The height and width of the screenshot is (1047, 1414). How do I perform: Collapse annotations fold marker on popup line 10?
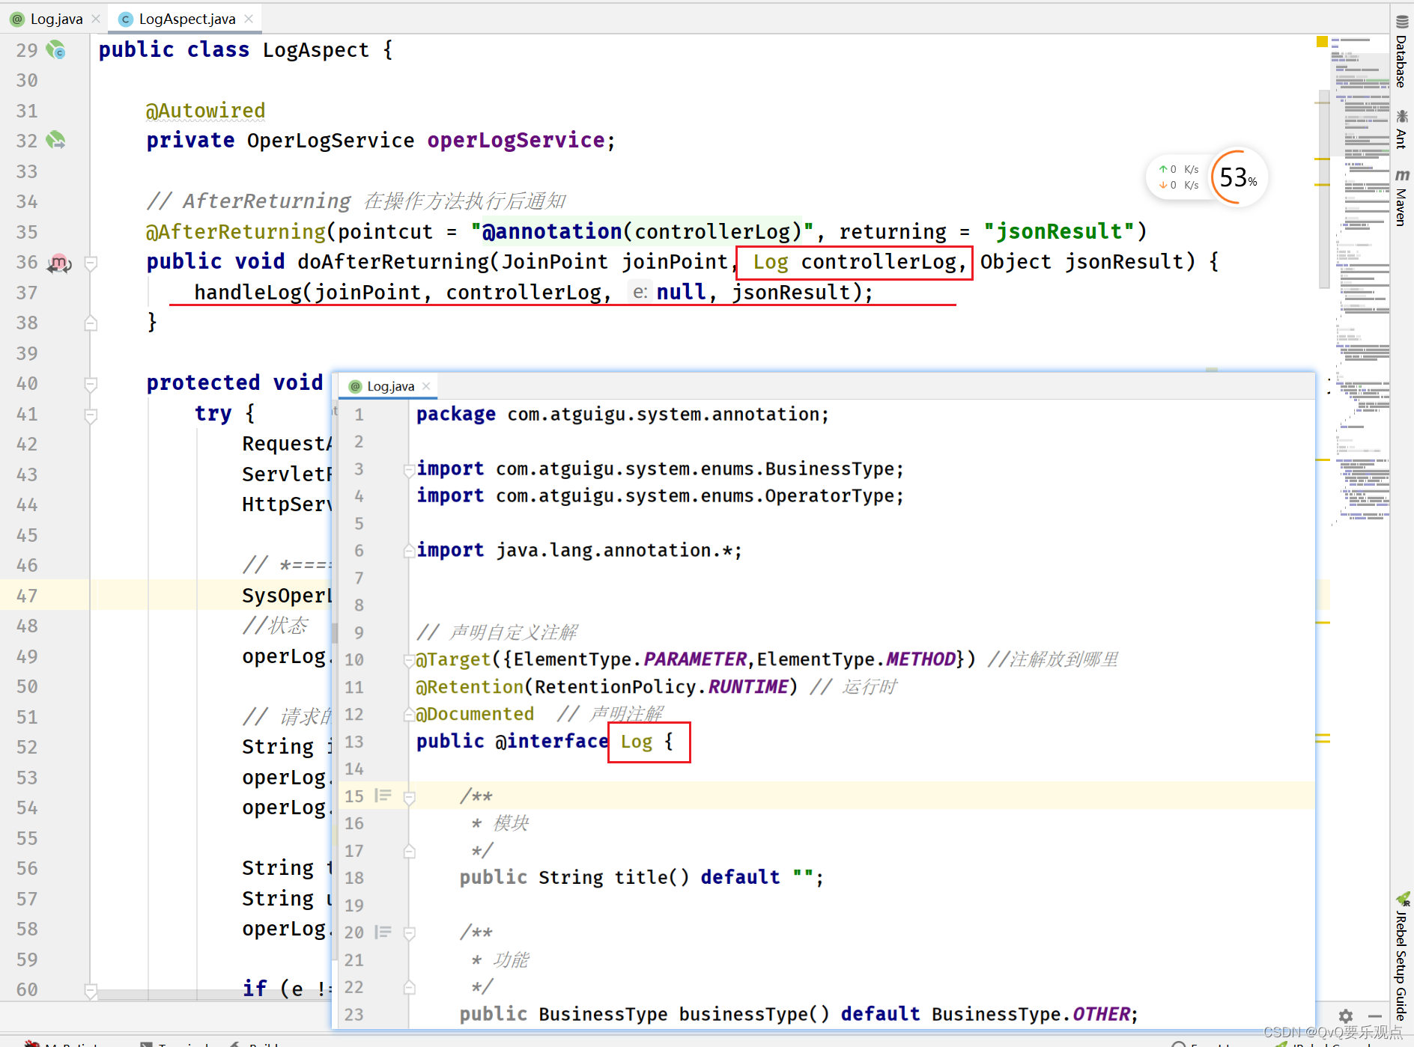coord(410,660)
